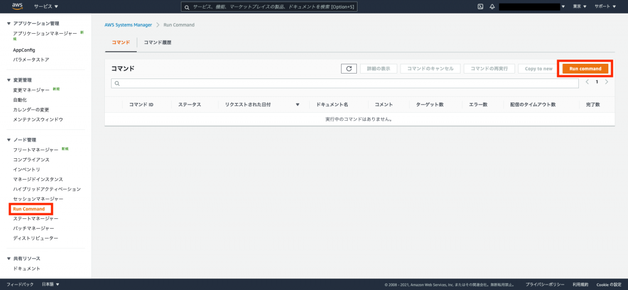
Task: Open 利用規約 footer link
Action: [x=580, y=284]
